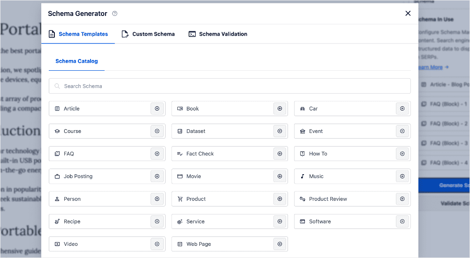Add the Video schema with its plus icon

tap(157, 244)
